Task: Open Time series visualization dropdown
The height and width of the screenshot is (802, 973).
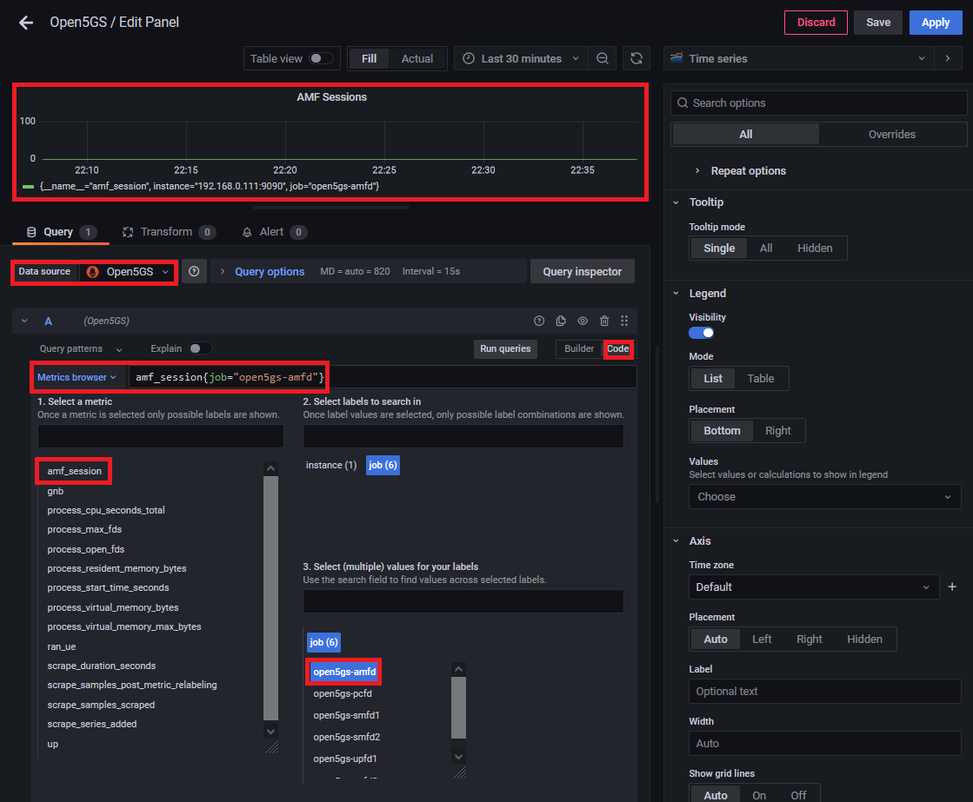Action: point(798,58)
